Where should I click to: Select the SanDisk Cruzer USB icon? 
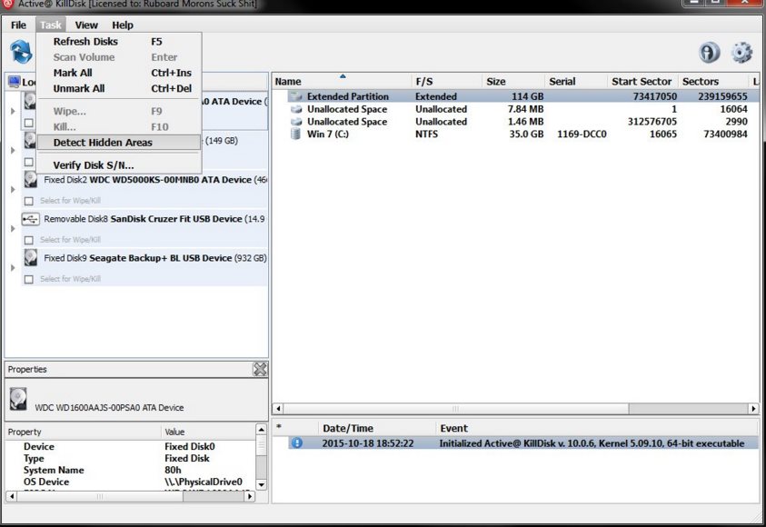point(30,219)
